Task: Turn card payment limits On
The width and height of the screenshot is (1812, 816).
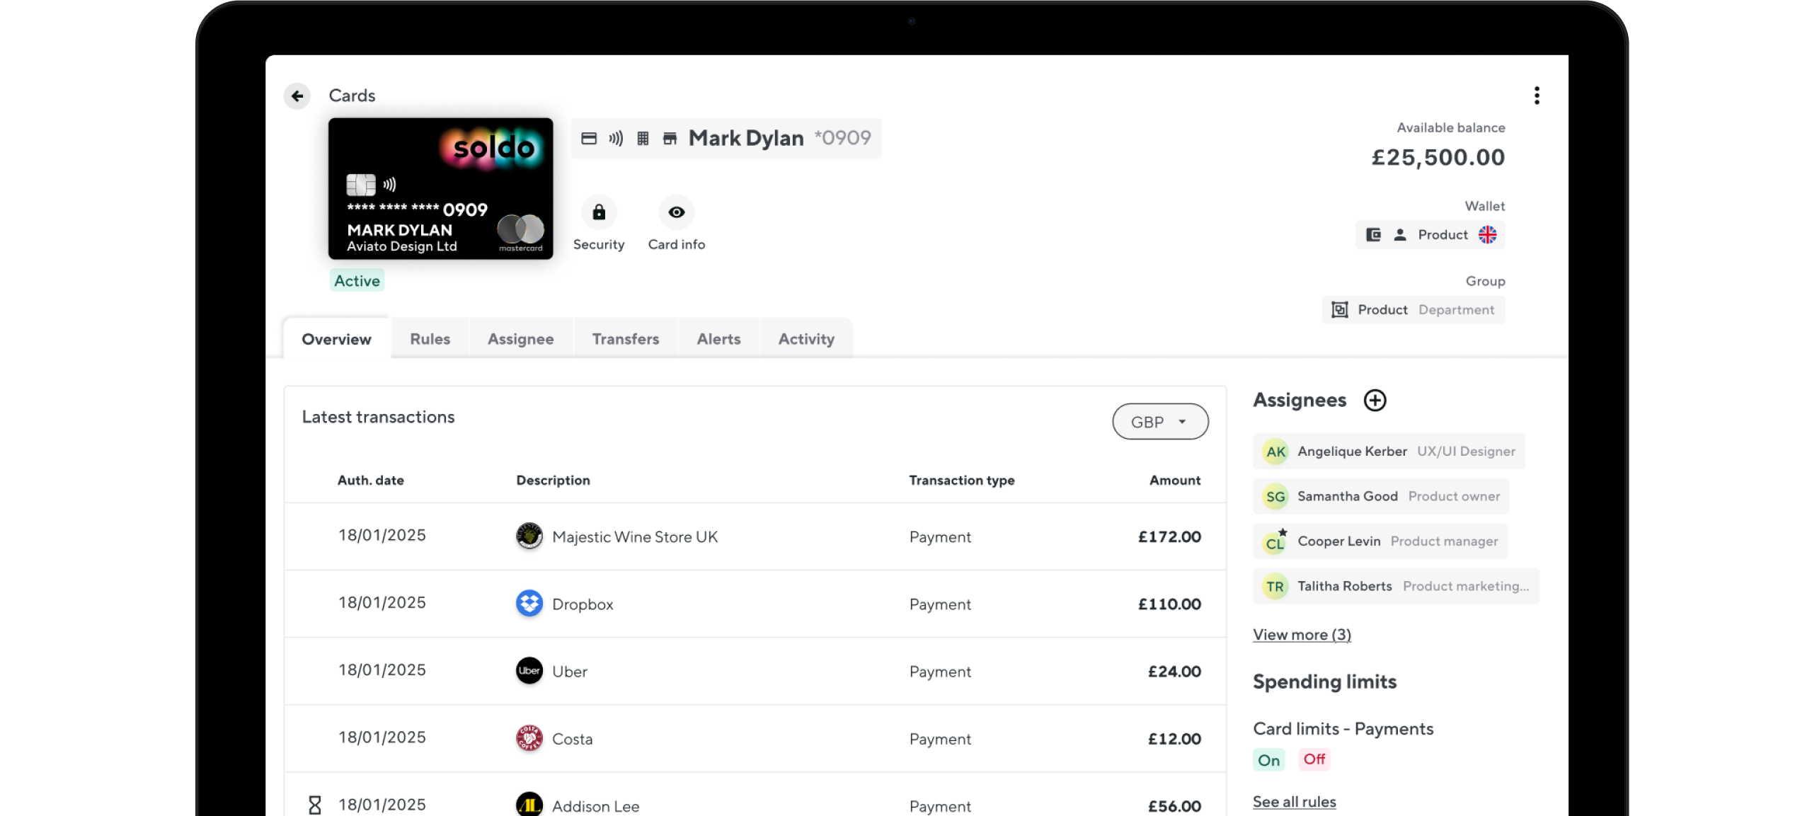Action: click(x=1268, y=760)
